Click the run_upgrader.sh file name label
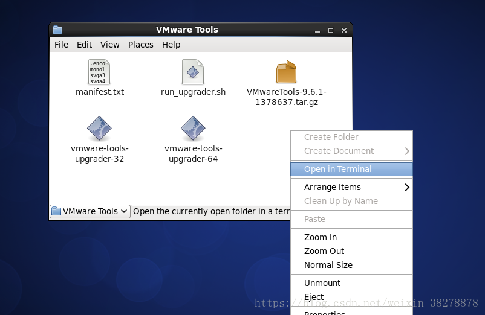485x315 pixels. pyautogui.click(x=193, y=92)
